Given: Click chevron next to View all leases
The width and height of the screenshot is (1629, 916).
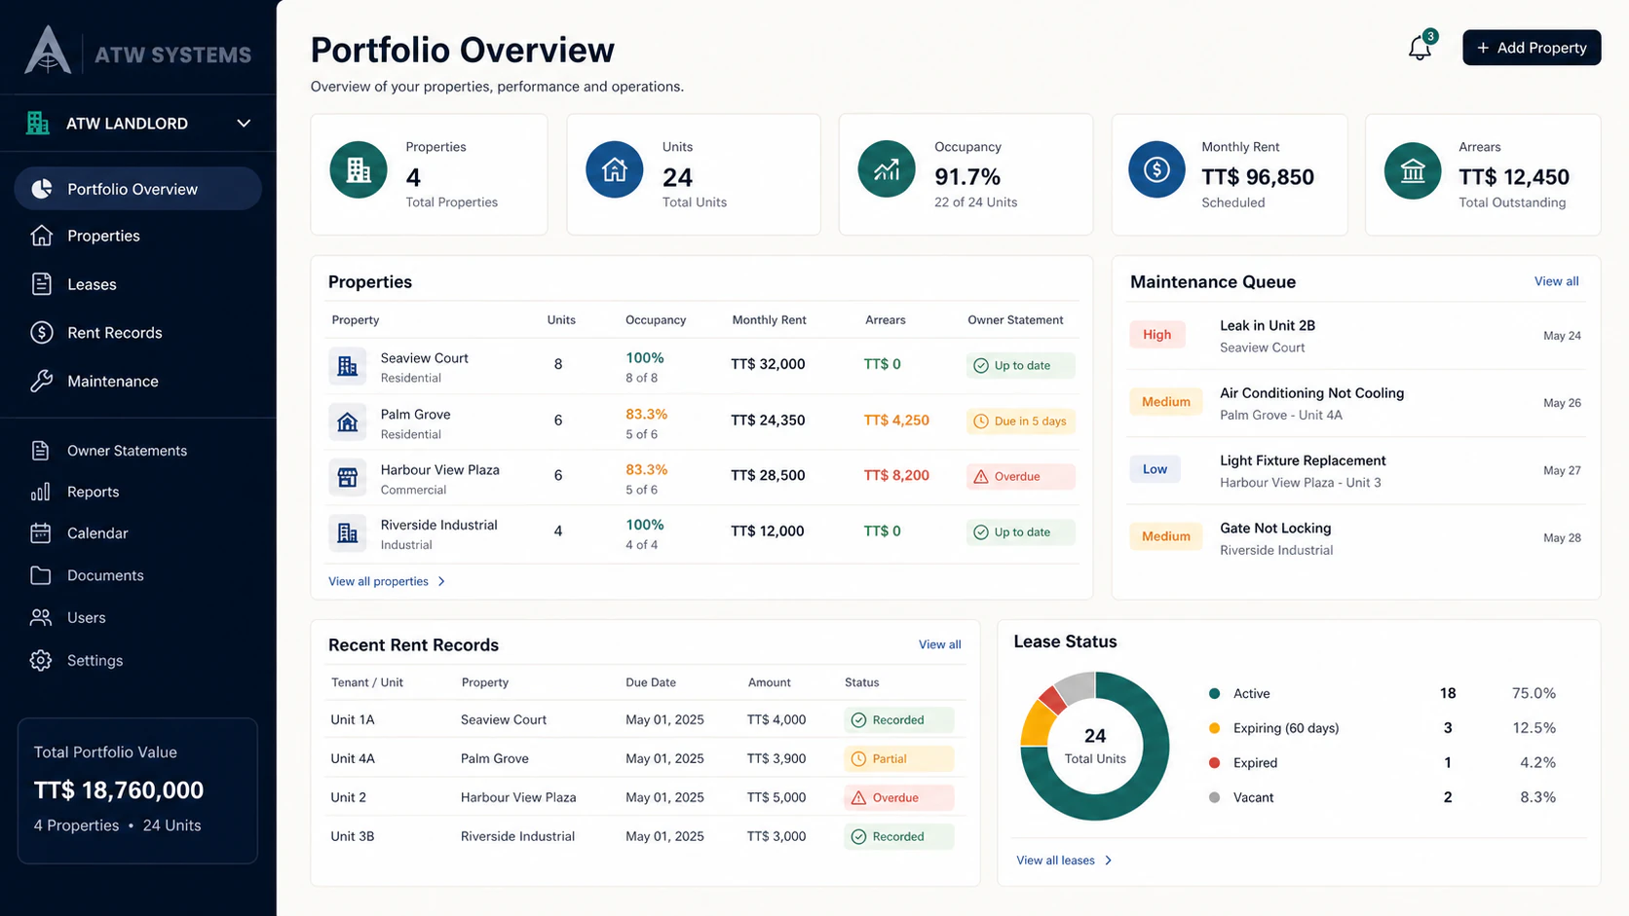Looking at the screenshot, I should click(1108, 861).
